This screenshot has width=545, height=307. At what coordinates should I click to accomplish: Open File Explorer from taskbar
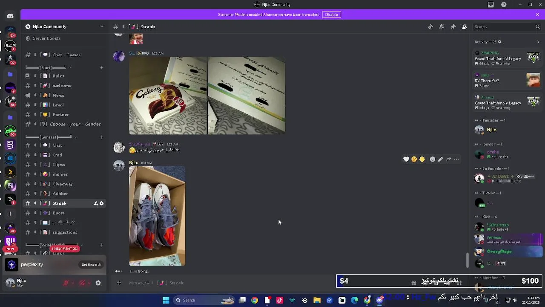click(x=317, y=300)
